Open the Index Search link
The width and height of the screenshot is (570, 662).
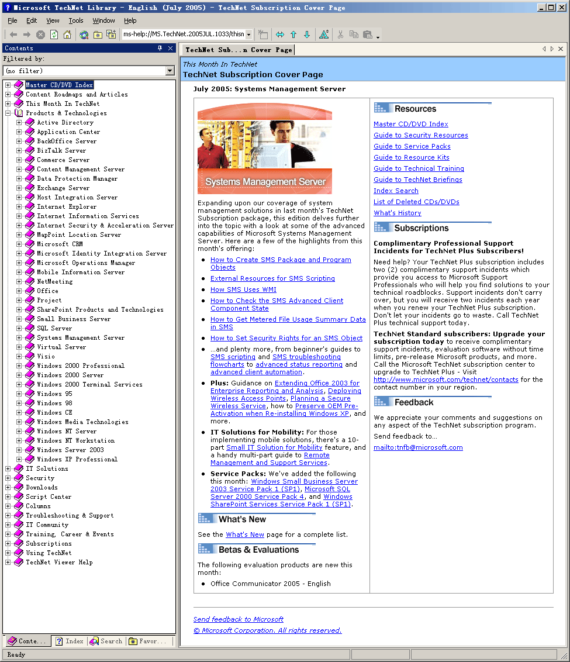396,191
